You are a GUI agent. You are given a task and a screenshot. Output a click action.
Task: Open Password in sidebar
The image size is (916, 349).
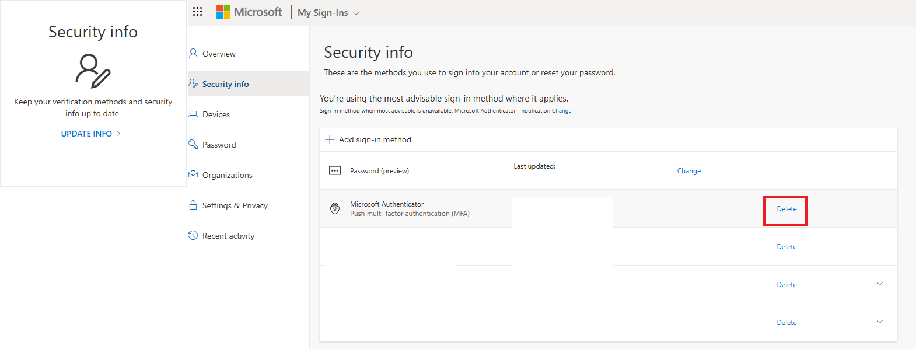tap(219, 145)
